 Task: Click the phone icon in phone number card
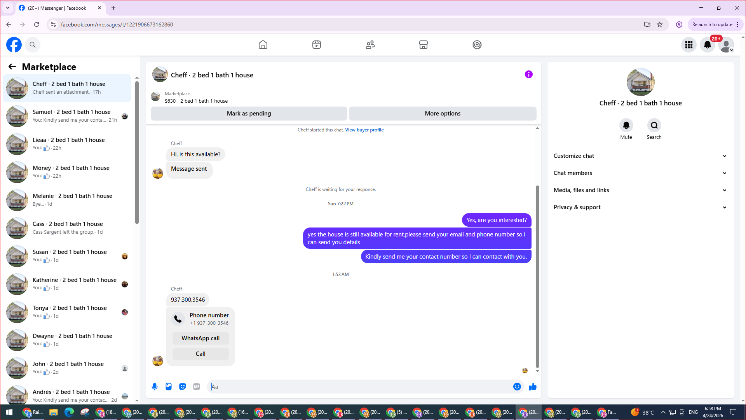178,319
